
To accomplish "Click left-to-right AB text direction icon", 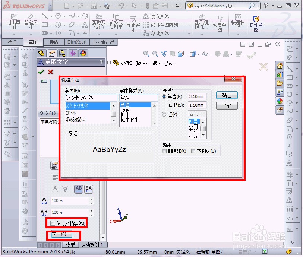I will [x=79, y=189].
